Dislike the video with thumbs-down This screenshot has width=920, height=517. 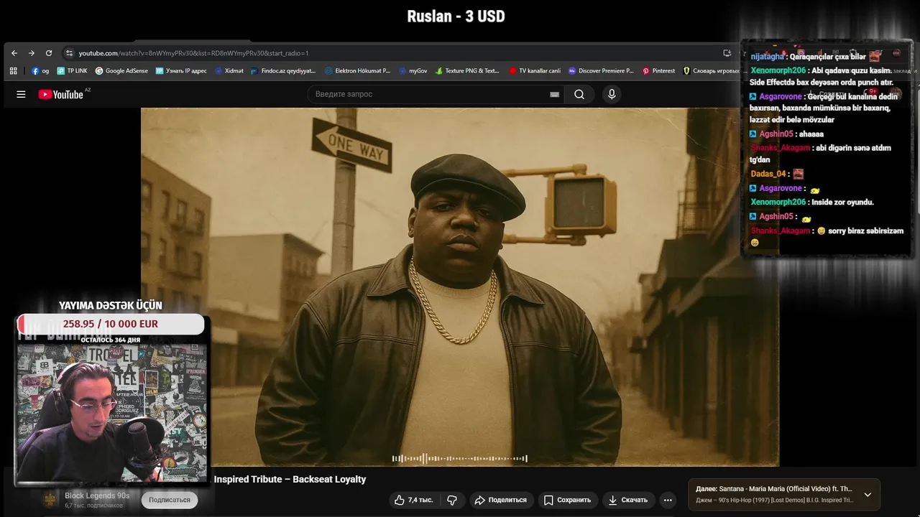pos(452,500)
